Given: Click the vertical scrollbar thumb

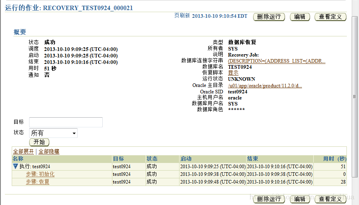Looking at the screenshot, I should [x=355, y=97].
